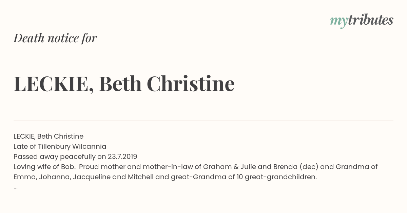
Task: Click the mytributes logo
Action: (362, 21)
